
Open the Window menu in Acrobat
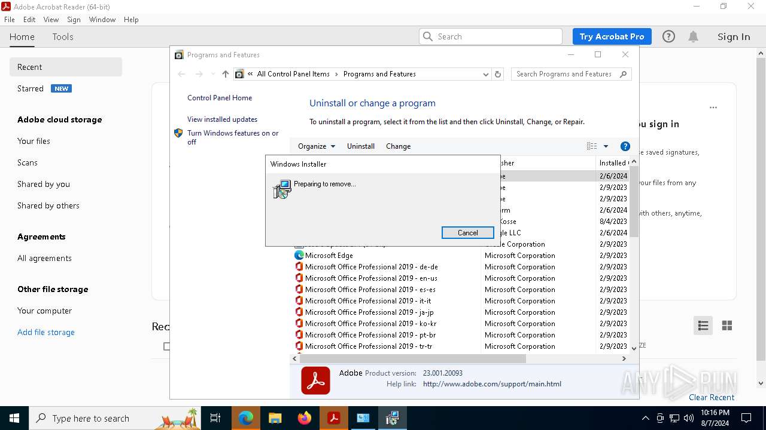pyautogui.click(x=102, y=20)
